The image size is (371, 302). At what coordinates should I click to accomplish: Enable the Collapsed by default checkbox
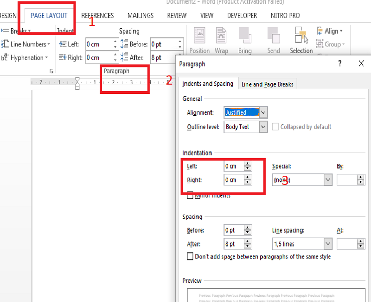[275, 127]
